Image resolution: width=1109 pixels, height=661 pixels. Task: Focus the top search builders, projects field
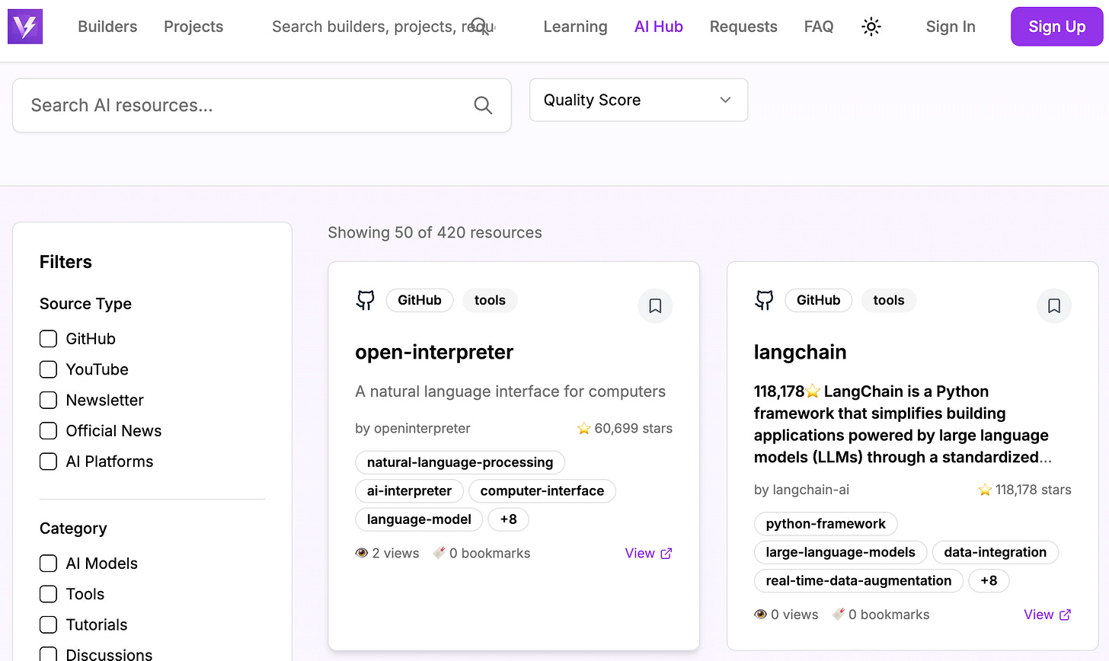click(x=384, y=27)
